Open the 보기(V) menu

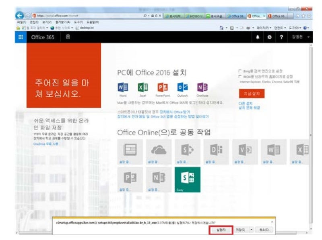pos(47,22)
